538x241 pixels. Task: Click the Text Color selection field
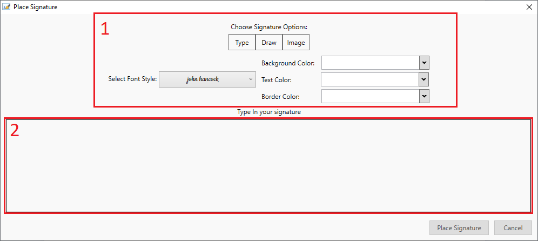pos(370,79)
